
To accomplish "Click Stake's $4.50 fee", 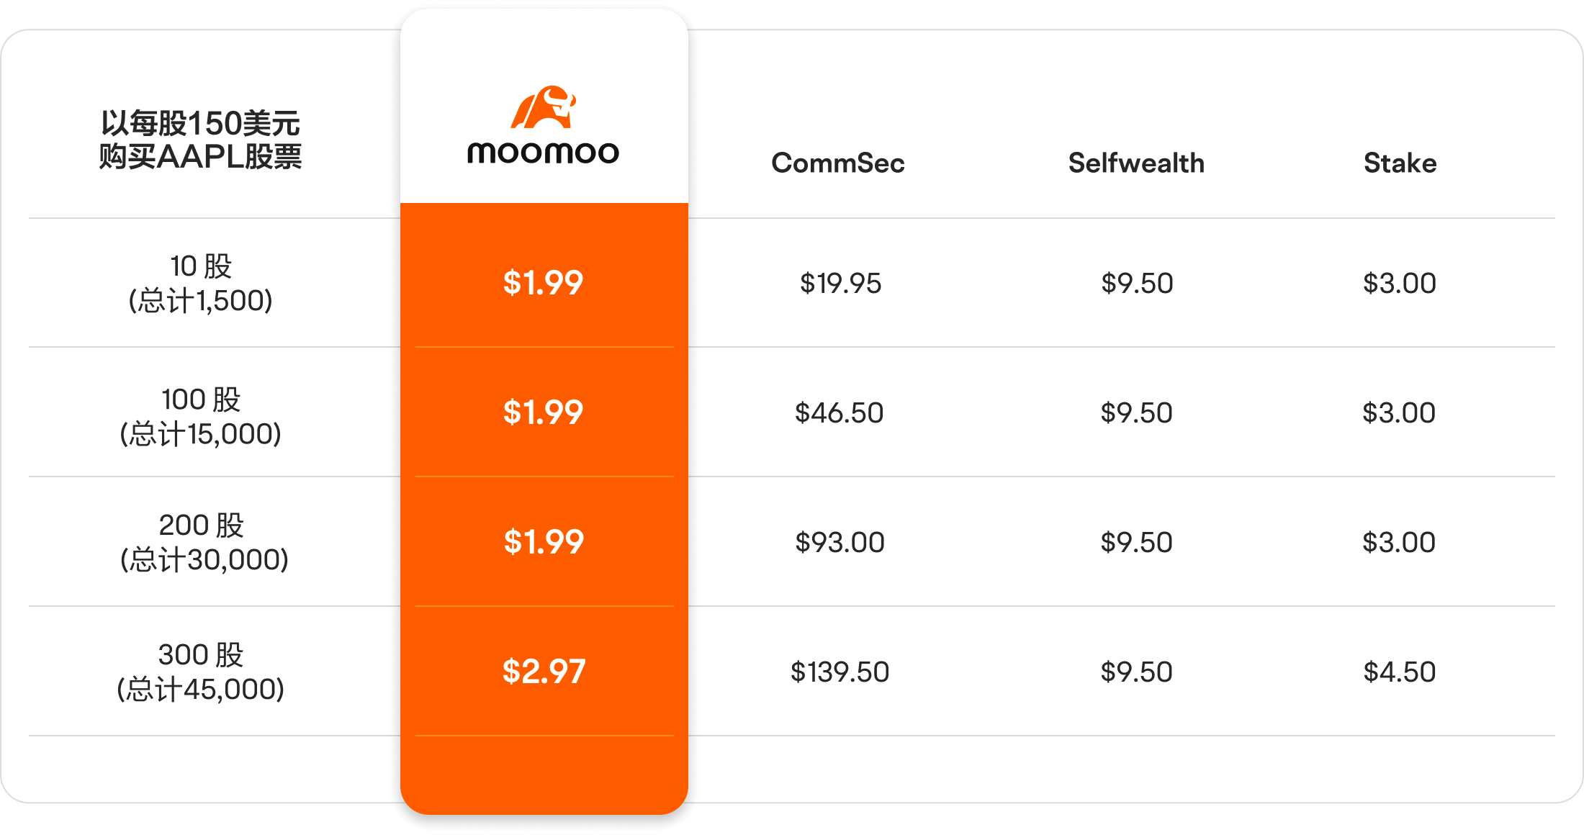I will tap(1400, 672).
